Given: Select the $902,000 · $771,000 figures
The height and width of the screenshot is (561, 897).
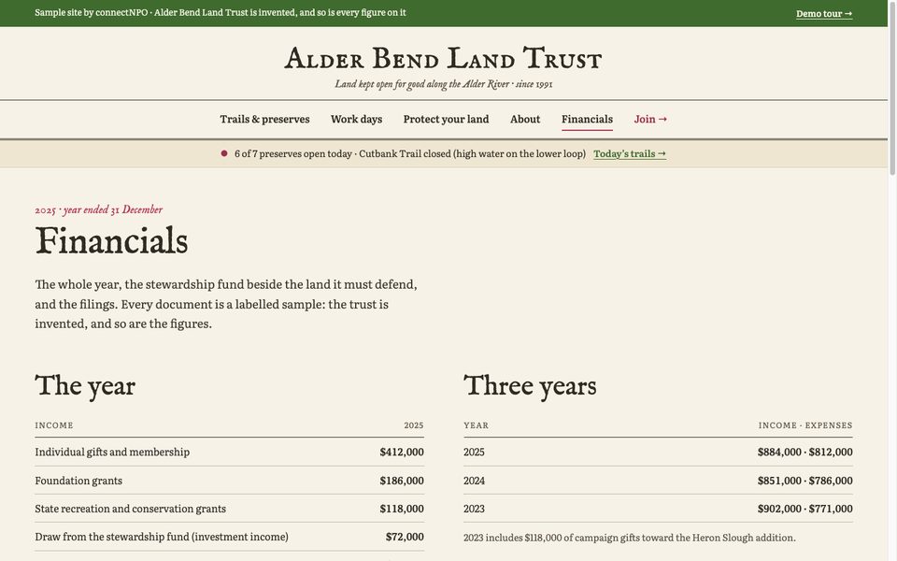Looking at the screenshot, I should click(804, 509).
